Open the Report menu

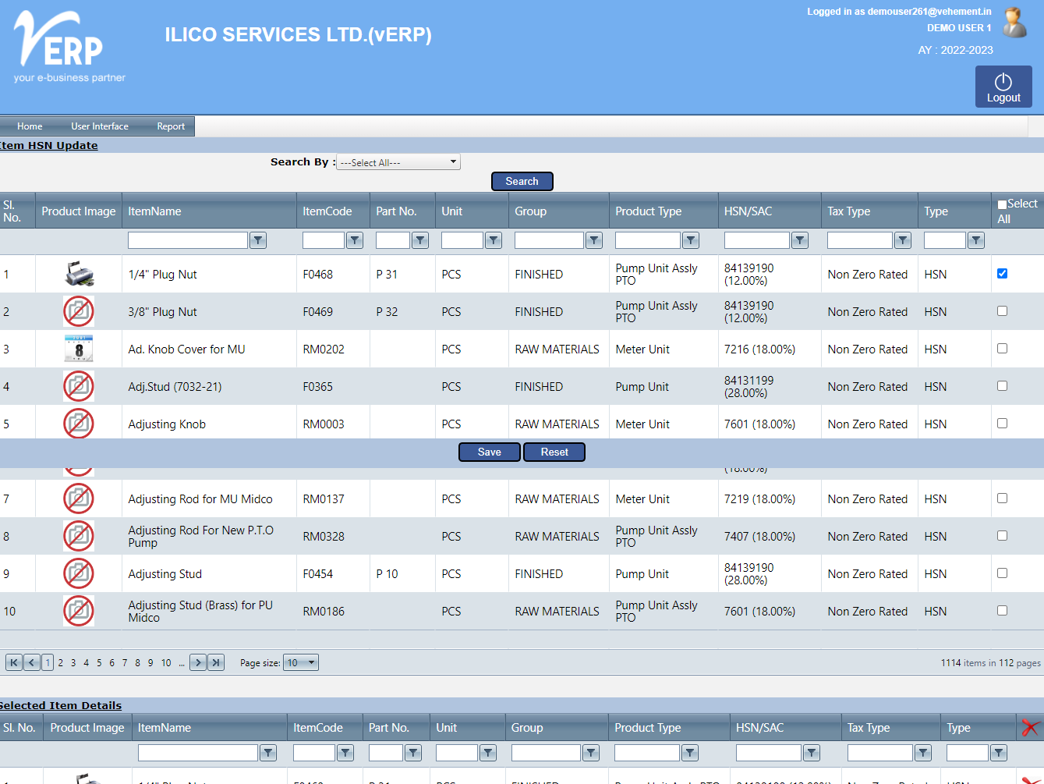point(171,126)
